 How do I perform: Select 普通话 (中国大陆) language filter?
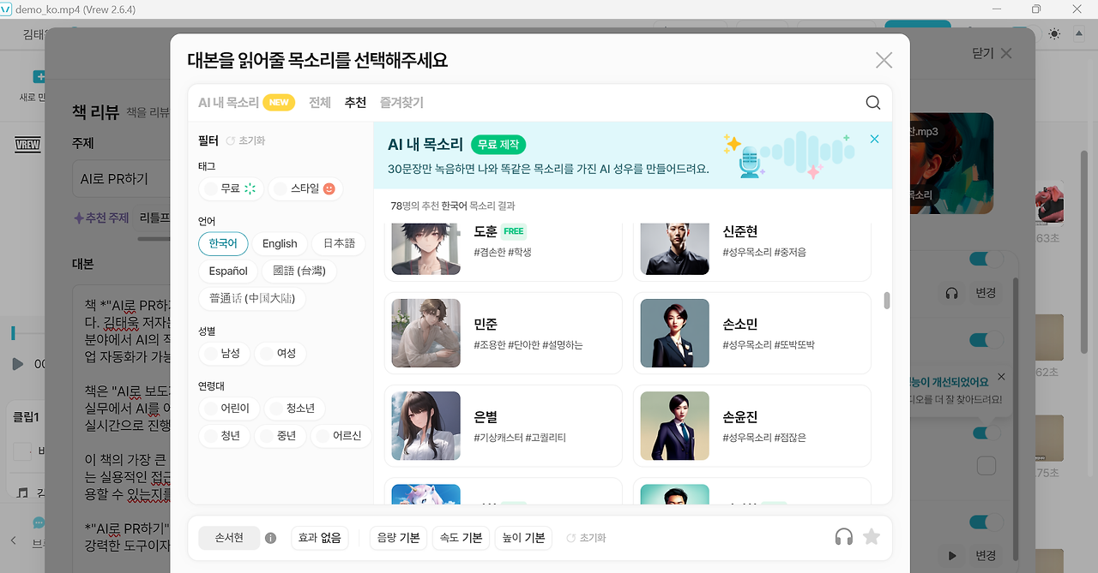coord(252,298)
